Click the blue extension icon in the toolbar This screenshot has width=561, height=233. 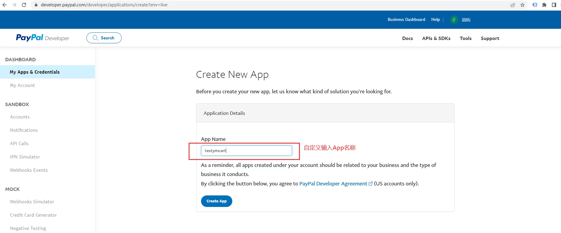535,5
